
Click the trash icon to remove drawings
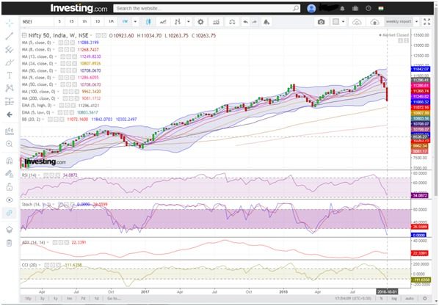click(x=10, y=243)
